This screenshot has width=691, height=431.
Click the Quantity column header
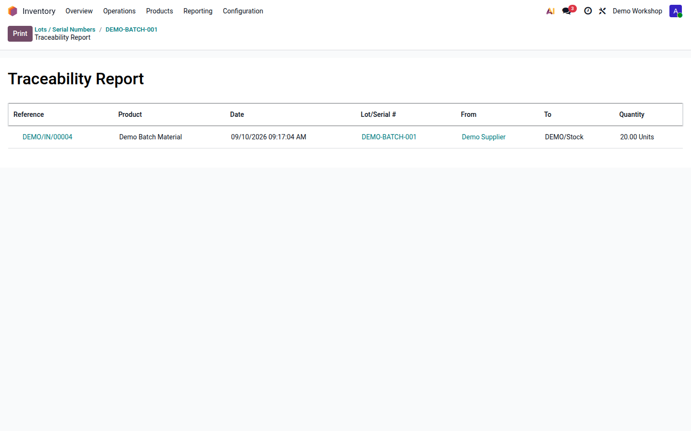point(632,114)
